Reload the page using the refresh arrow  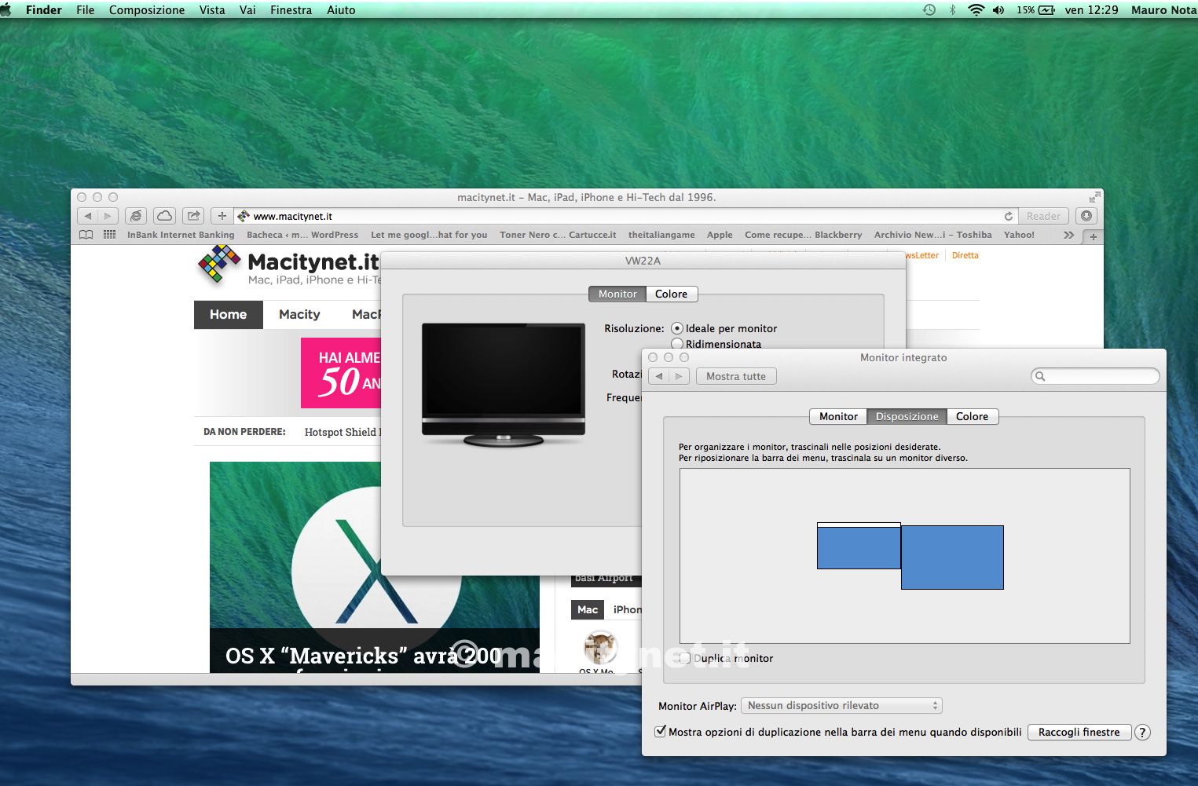pyautogui.click(x=1008, y=216)
